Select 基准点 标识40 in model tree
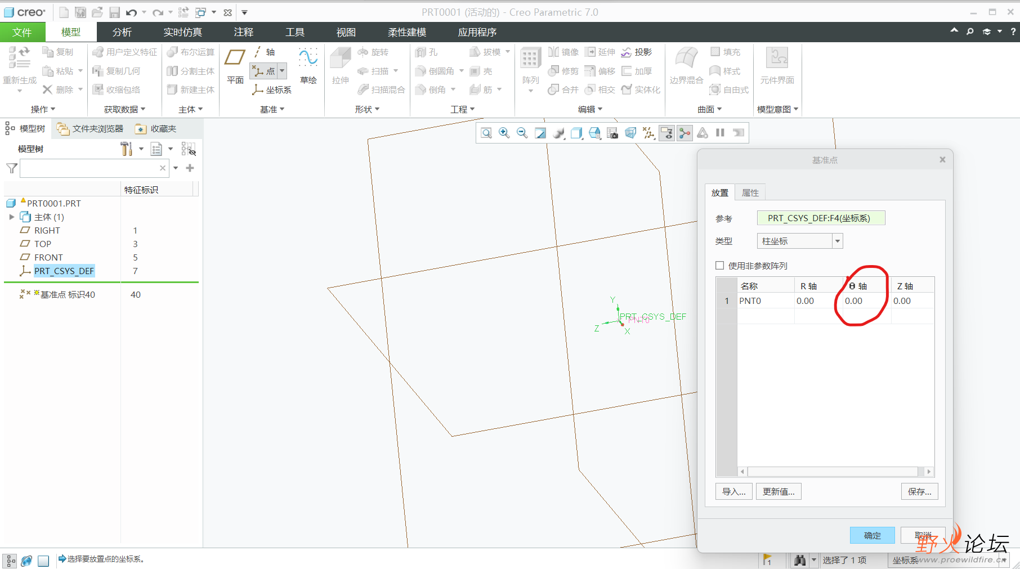 [x=68, y=294]
